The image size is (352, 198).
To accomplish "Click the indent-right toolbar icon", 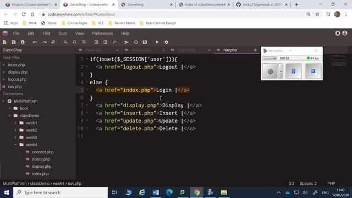I will 105,42.
